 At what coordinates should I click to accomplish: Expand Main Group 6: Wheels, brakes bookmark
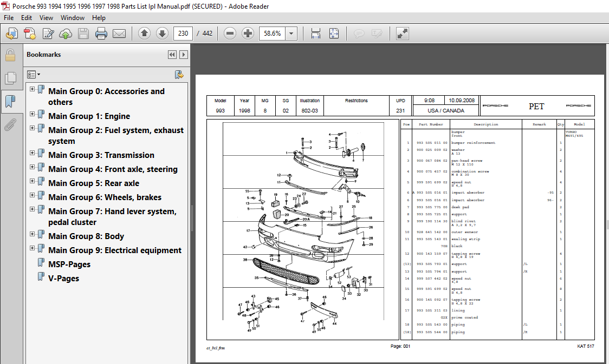click(32, 195)
